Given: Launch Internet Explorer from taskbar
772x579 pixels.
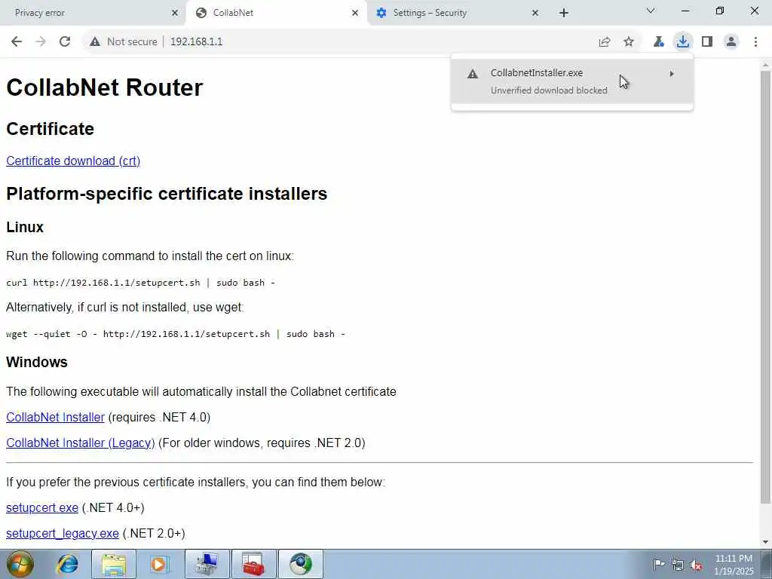Looking at the screenshot, I should (x=67, y=564).
